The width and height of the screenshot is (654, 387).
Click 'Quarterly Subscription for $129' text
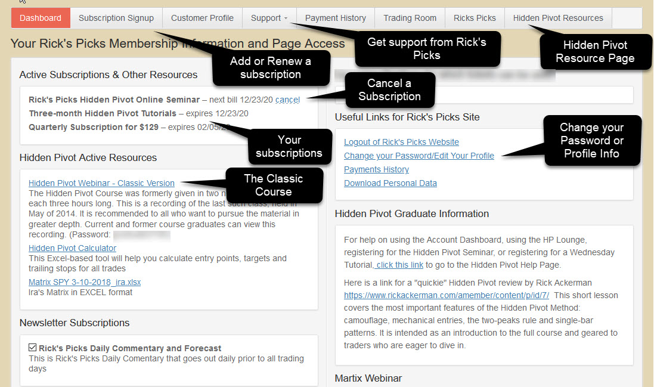point(94,127)
